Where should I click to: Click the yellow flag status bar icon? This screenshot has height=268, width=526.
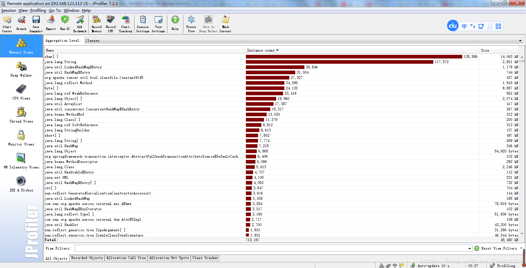(x=401, y=265)
